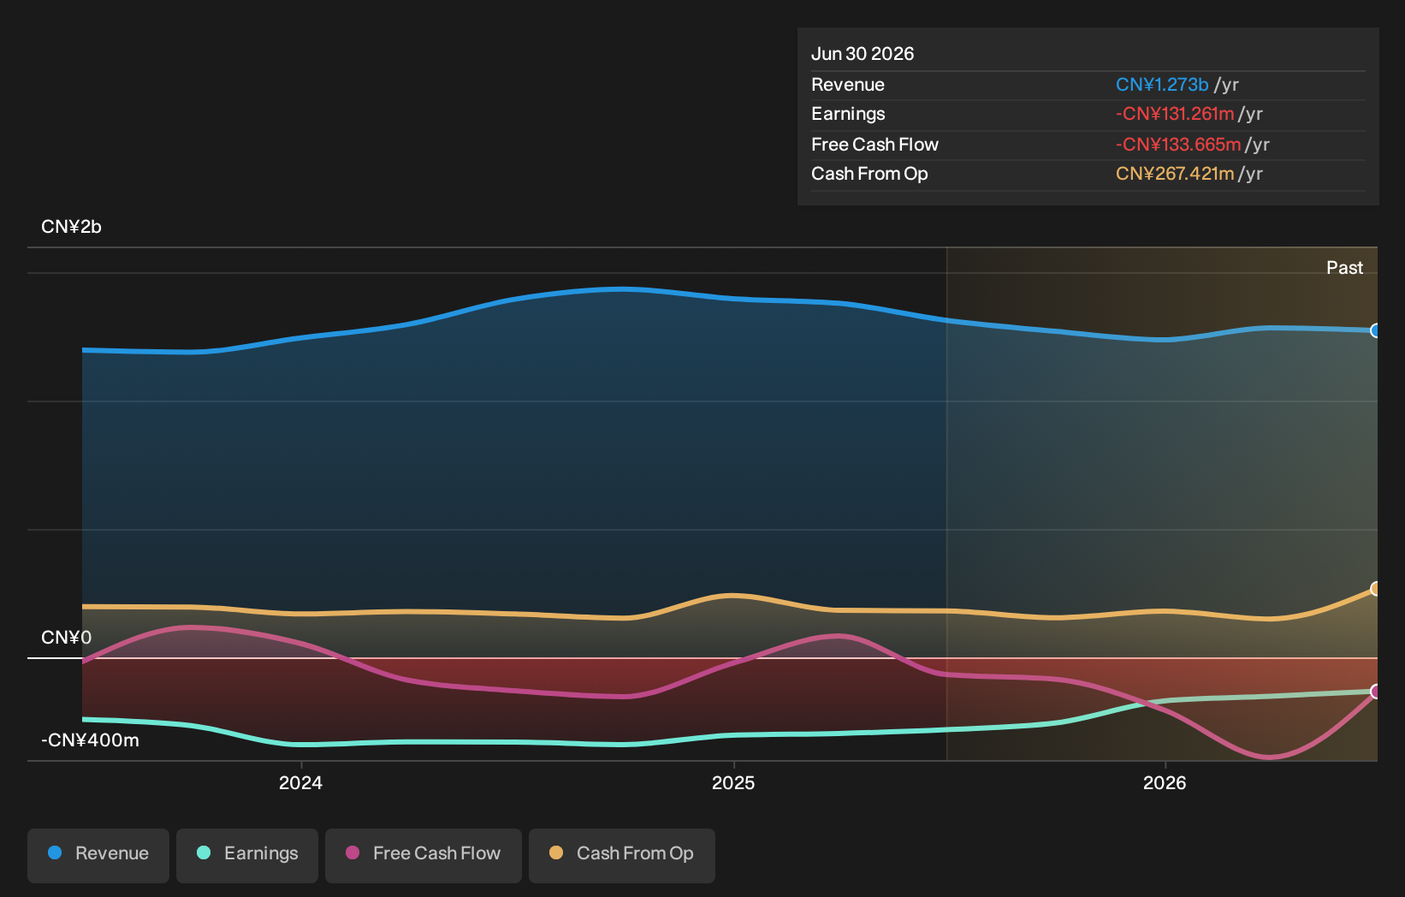
Task: Toggle the Free Cash Flow legend button
Action: click(x=424, y=855)
